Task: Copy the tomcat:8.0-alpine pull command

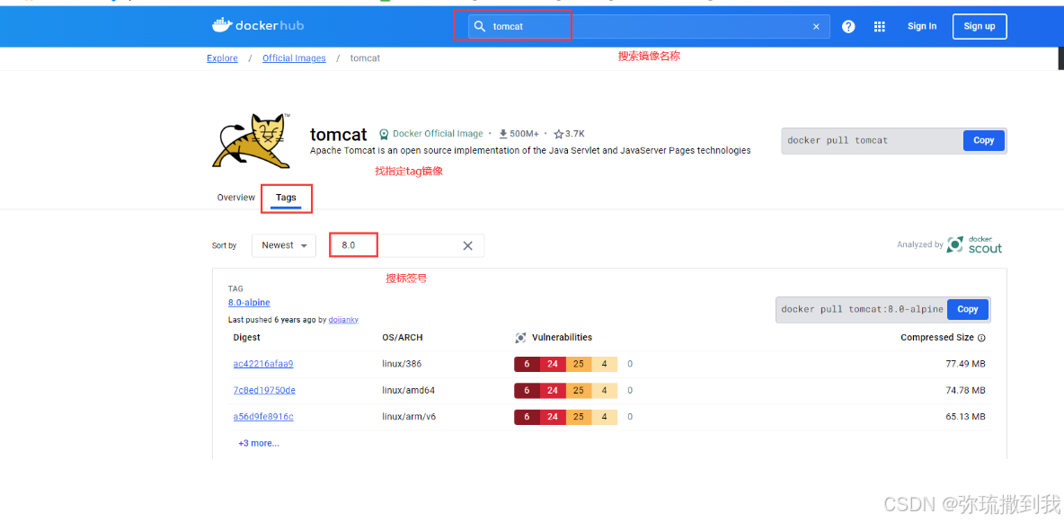Action: (x=968, y=309)
